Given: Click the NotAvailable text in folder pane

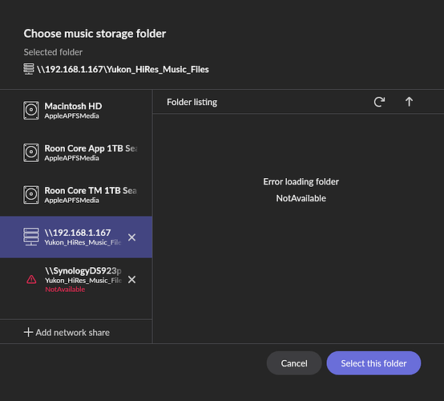Looking at the screenshot, I should [301, 198].
